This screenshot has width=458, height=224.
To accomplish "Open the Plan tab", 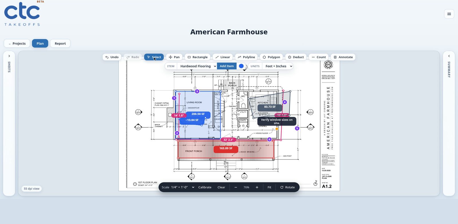I will (x=40, y=43).
